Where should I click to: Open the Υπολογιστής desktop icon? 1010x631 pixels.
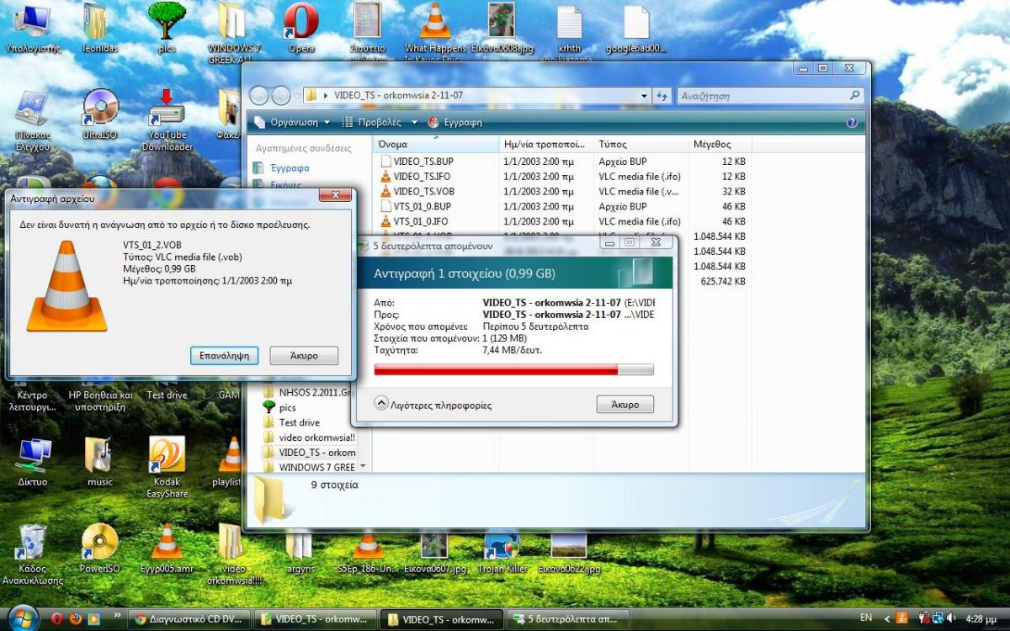32,27
